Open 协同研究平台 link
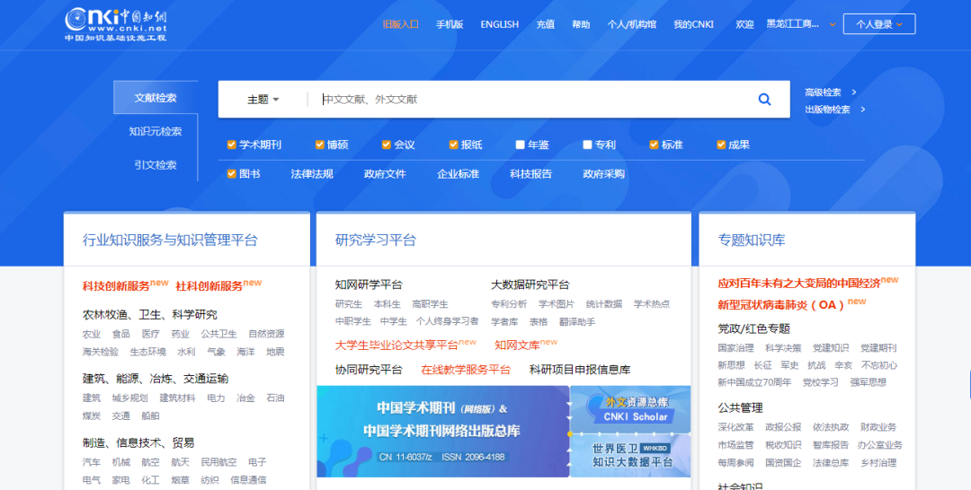This screenshot has width=971, height=490. coord(369,370)
